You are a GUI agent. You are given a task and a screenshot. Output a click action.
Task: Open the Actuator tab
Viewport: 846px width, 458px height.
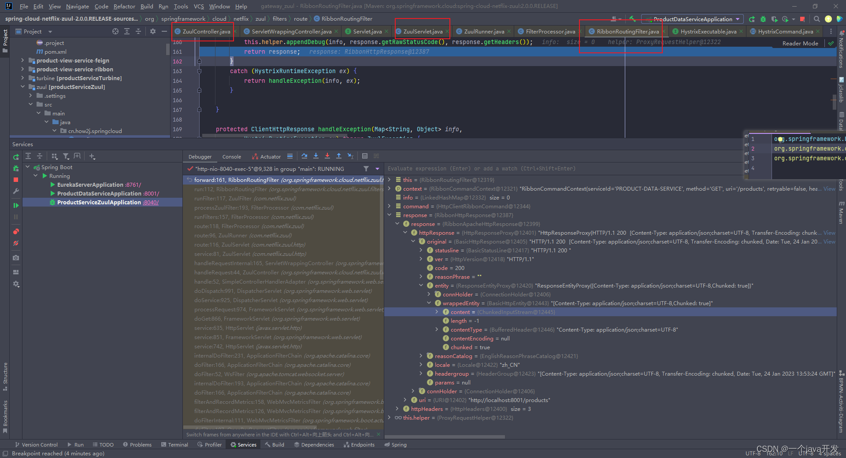[x=266, y=156]
